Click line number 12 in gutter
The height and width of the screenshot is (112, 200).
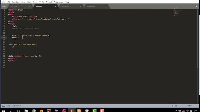click(4, 35)
